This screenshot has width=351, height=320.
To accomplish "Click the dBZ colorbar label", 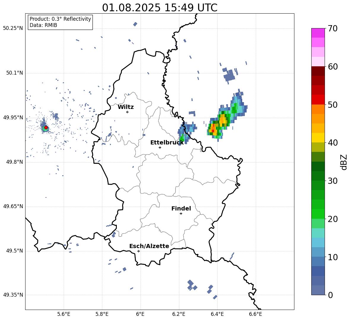I will pyautogui.click(x=344, y=162).
